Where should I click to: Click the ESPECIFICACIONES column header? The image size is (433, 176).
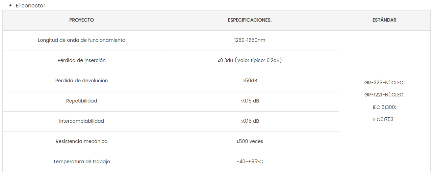click(x=250, y=20)
